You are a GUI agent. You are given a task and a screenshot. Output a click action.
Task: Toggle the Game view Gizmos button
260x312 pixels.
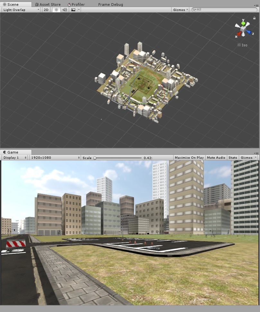[247, 157]
